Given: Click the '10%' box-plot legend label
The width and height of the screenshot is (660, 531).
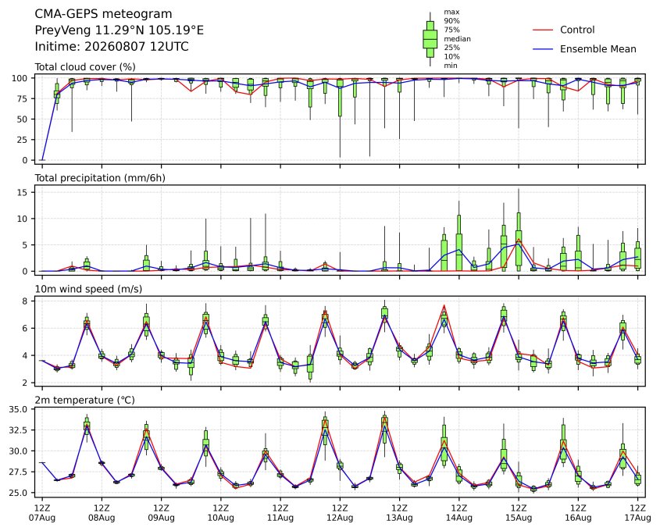Looking at the screenshot, I should pyautogui.click(x=451, y=56).
